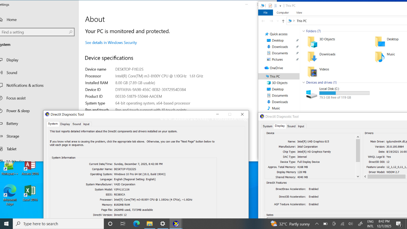The width and height of the screenshot is (407, 229).
Task: Open the Local Disk (C:) drive
Action: coord(329,89)
